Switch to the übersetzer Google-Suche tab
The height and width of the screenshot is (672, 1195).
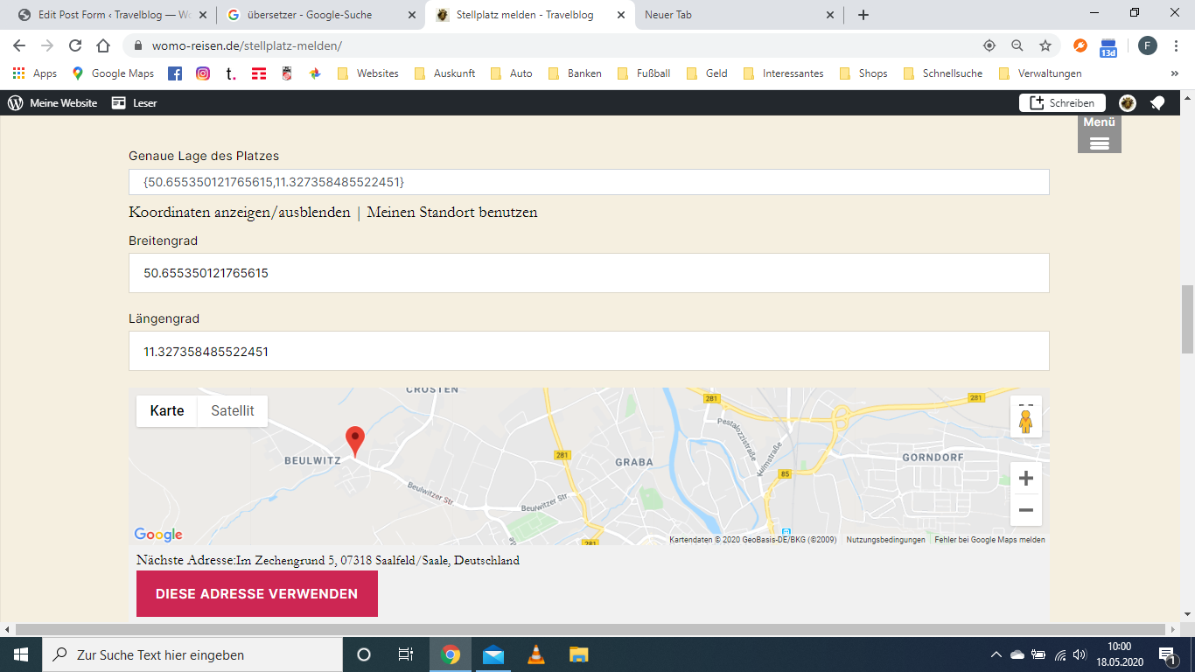(x=321, y=15)
